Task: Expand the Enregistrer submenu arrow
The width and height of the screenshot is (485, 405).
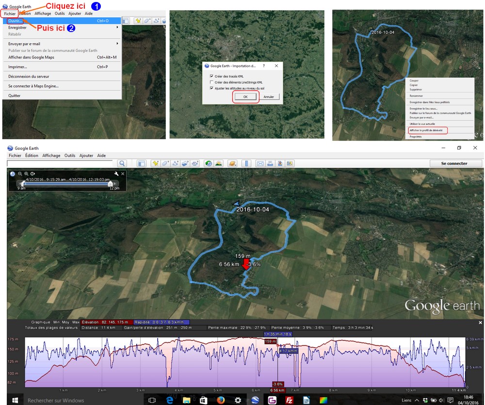Action: [117, 27]
